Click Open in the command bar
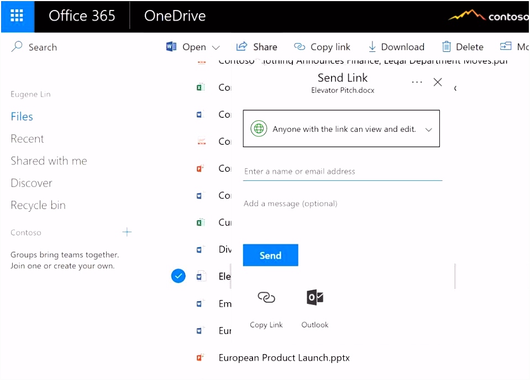530x380 pixels. [x=194, y=47]
